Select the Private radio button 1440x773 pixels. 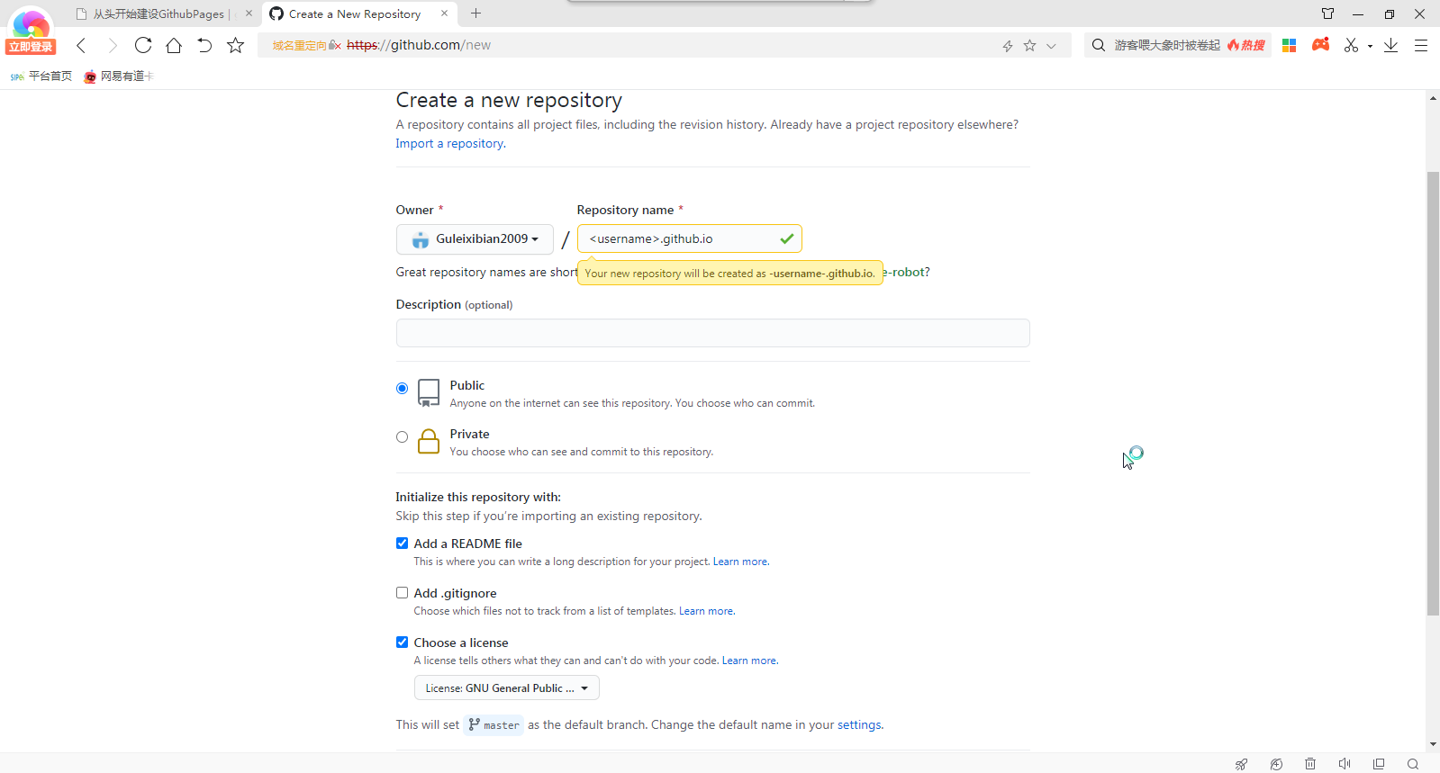(402, 437)
